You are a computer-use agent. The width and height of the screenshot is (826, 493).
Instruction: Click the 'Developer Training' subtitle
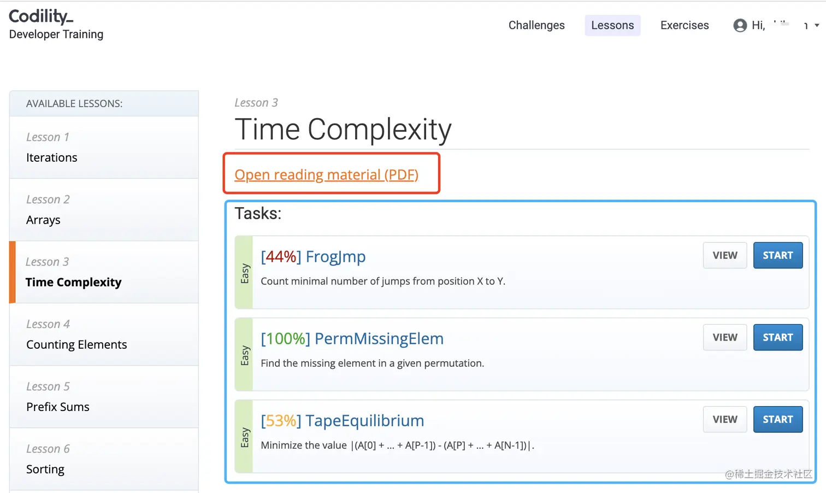(x=56, y=34)
